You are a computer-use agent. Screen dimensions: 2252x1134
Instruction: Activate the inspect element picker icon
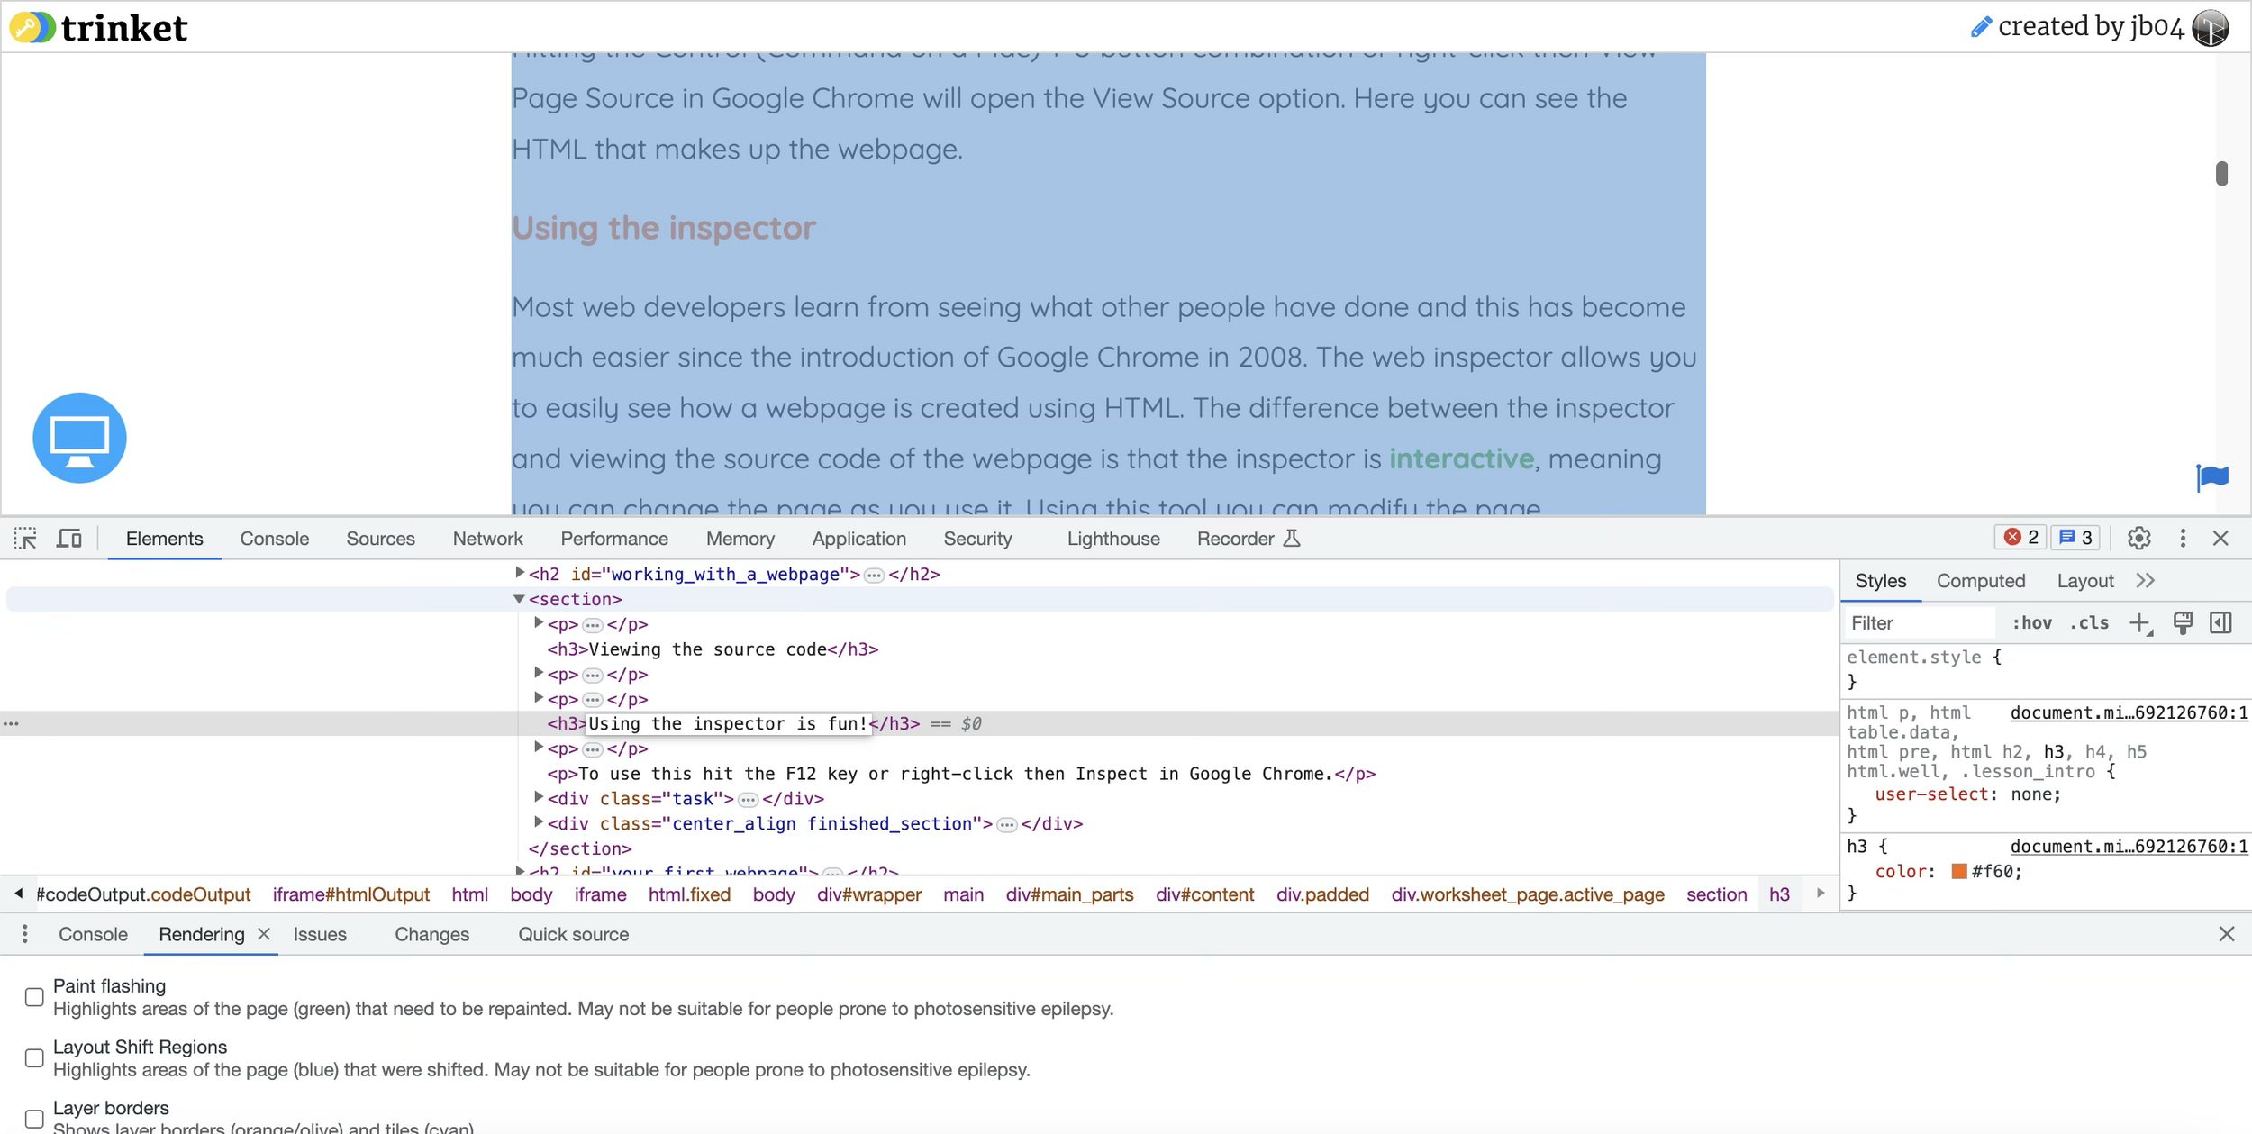pyautogui.click(x=25, y=539)
